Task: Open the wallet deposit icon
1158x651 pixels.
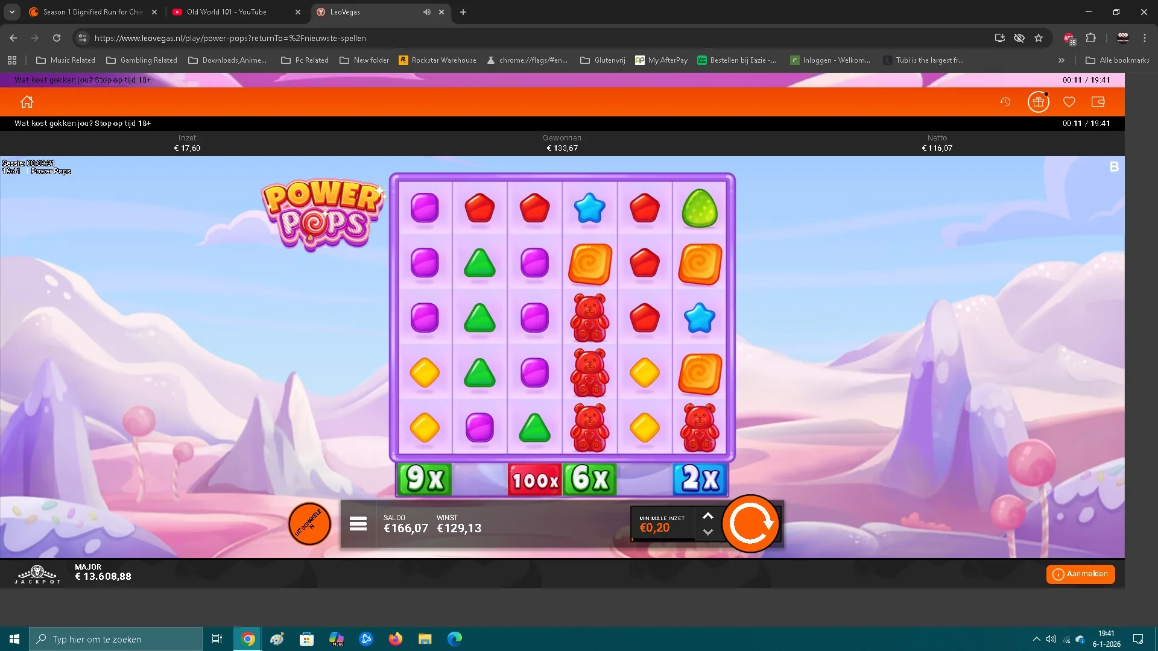Action: click(1098, 102)
